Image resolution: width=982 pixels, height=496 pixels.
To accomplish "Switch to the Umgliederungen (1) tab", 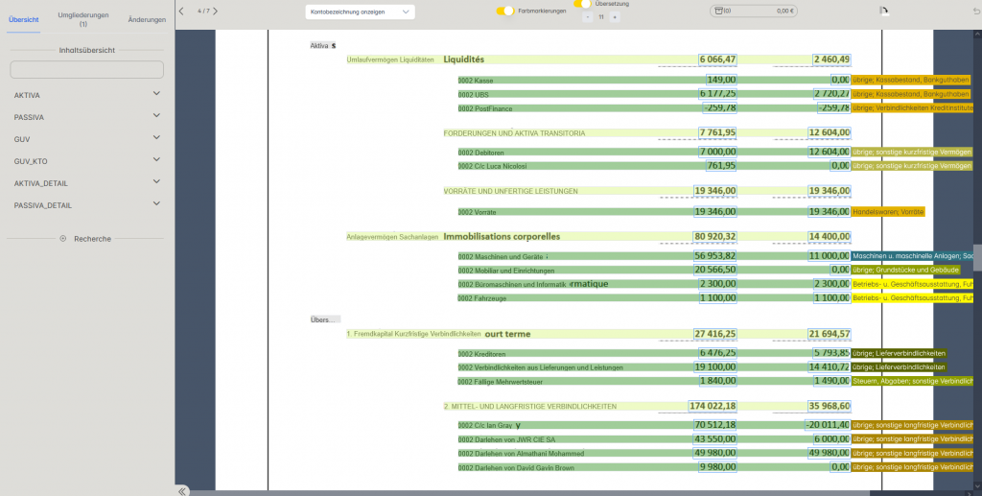I will (x=83, y=19).
